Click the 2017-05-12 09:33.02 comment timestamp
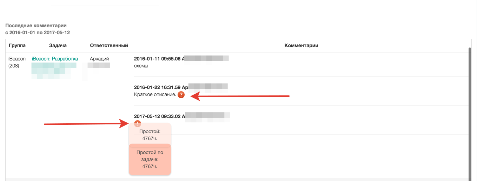The width and height of the screenshot is (477, 181). [x=157, y=116]
